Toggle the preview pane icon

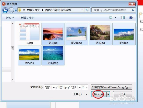(123, 18)
